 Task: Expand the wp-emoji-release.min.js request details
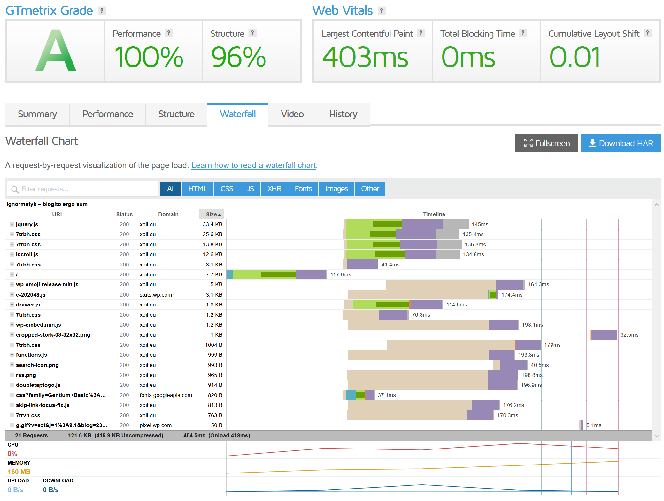click(x=12, y=284)
